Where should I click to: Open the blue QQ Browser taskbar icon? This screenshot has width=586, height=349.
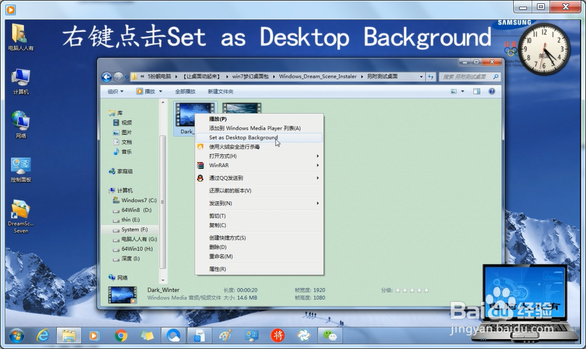[x=174, y=336]
